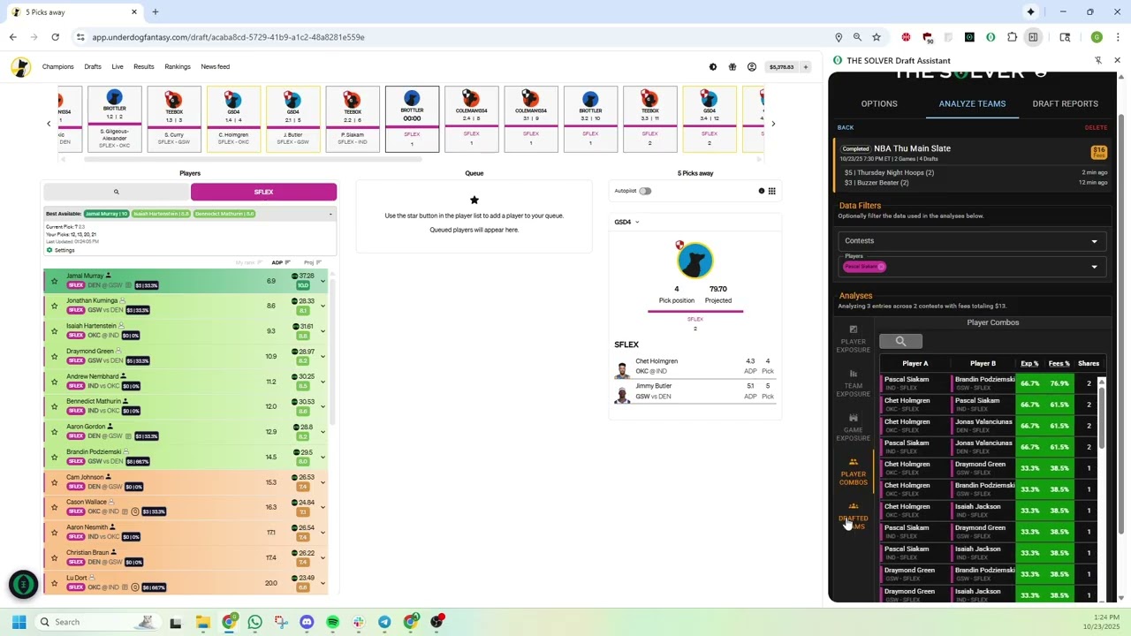This screenshot has width=1131, height=636.
Task: Click the Player Combos search button
Action: tap(900, 341)
